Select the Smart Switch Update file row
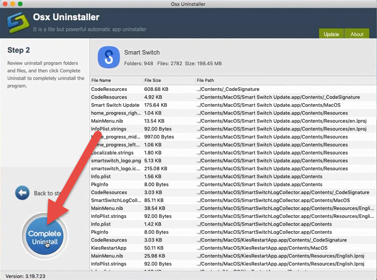The image size is (377, 280). point(233,105)
